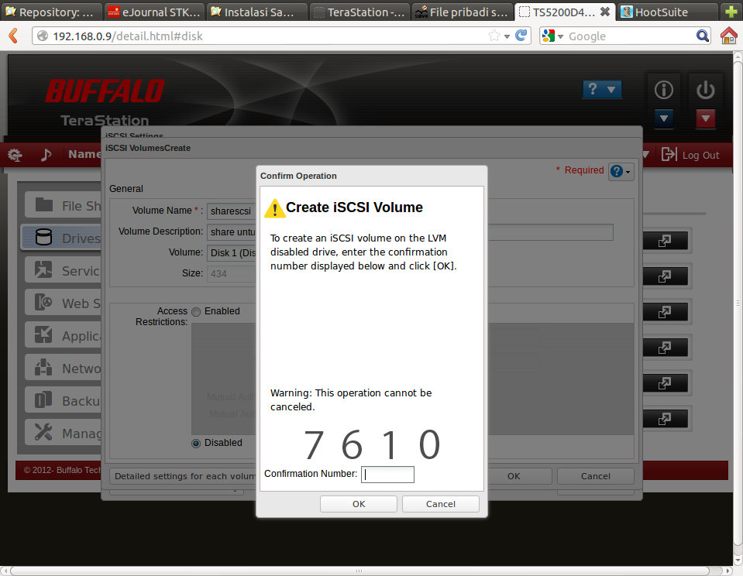Select the Enabled access restrictions radio

click(196, 311)
